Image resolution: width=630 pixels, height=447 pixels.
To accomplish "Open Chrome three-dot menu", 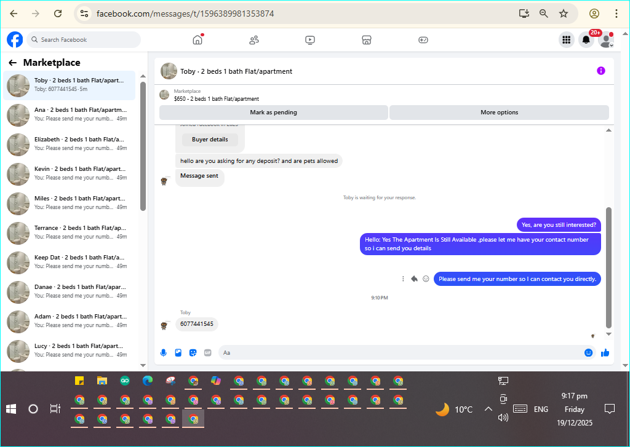I will 616,14.
